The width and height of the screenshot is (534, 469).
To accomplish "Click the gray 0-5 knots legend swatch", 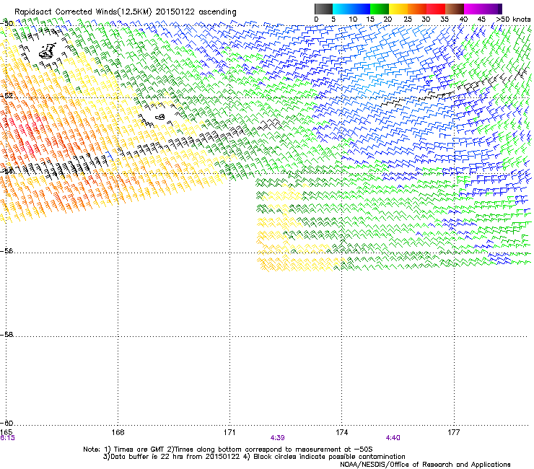I will tap(323, 9).
